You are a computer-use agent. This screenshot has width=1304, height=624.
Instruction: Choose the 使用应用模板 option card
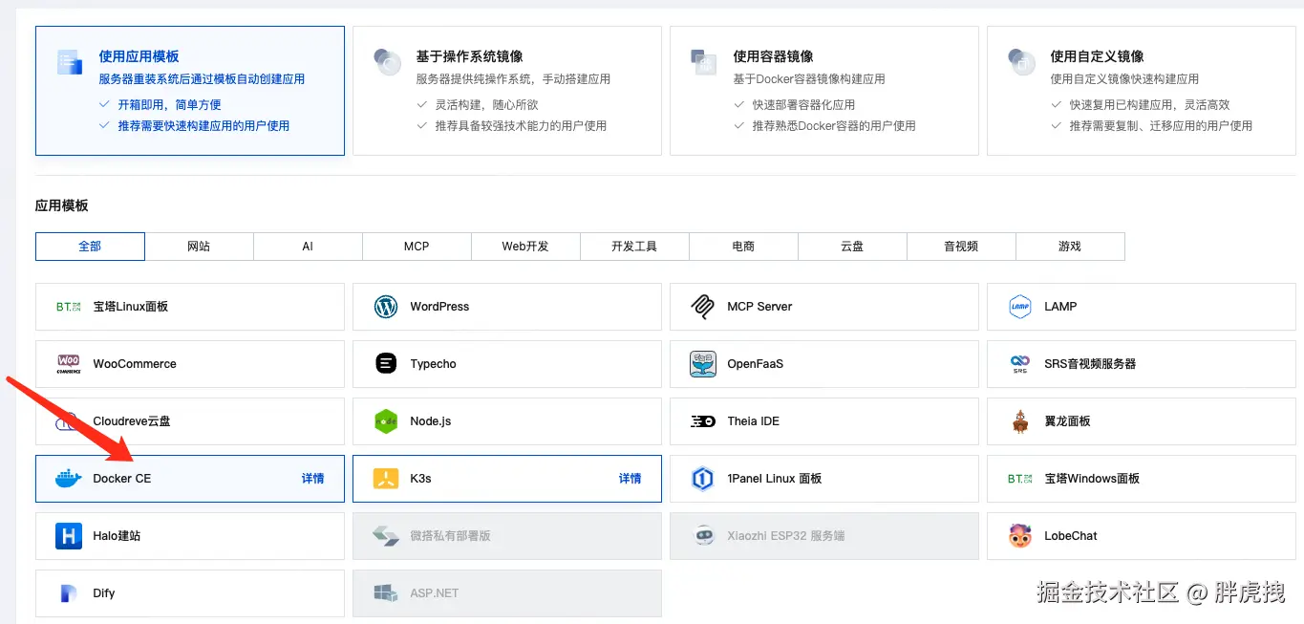pyautogui.click(x=190, y=91)
